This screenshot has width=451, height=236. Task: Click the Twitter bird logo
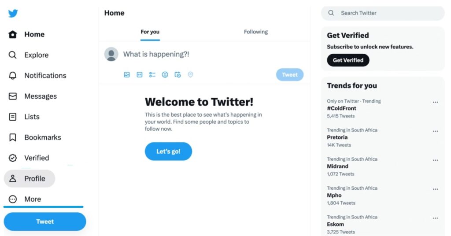13,13
